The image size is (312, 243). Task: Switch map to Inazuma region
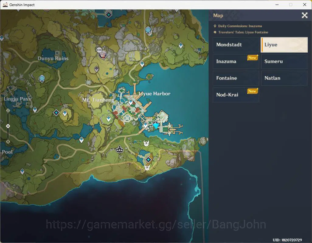[x=236, y=61]
